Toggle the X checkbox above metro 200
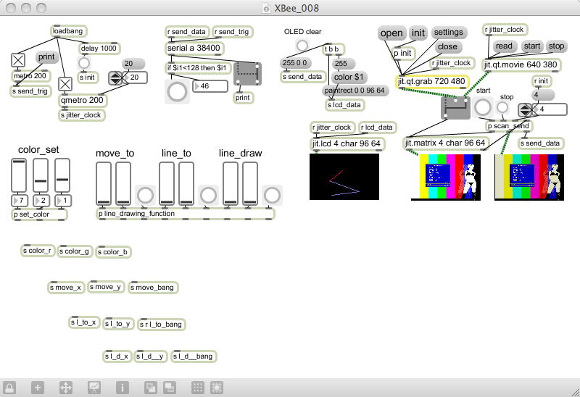 tap(18, 61)
